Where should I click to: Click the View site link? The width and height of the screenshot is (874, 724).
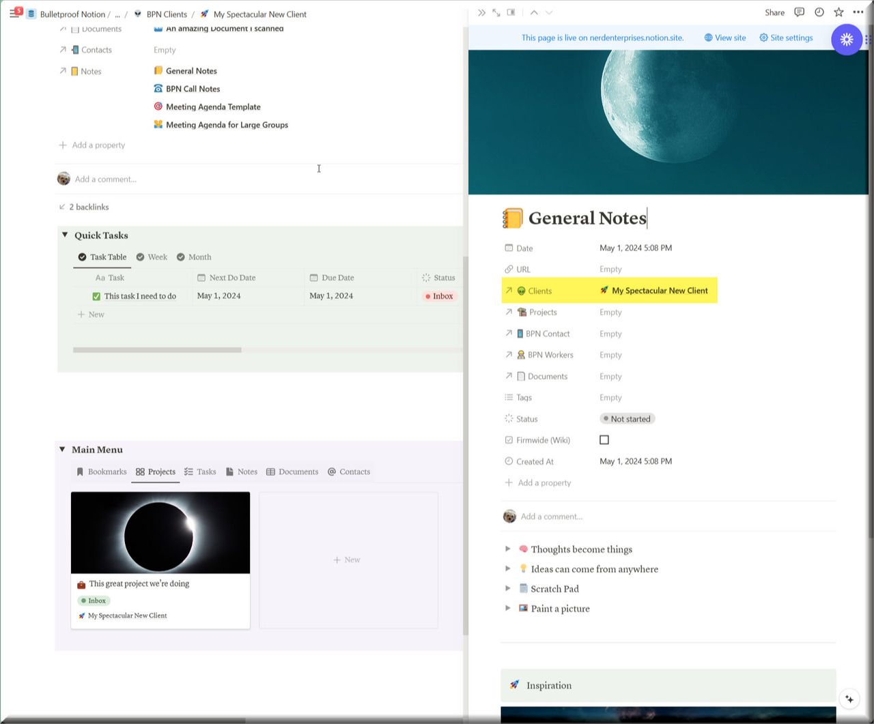(725, 38)
